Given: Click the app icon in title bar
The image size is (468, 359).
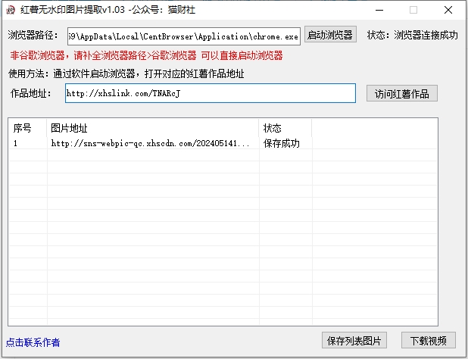Looking at the screenshot, I should (11, 10).
